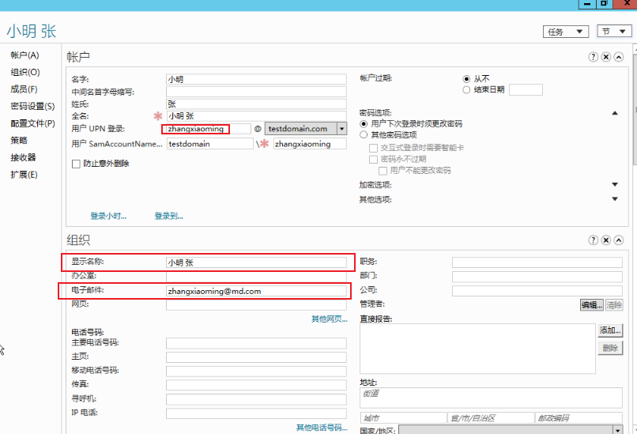Check 防止意外删除 checkbox
The image size is (637, 434).
76,164
